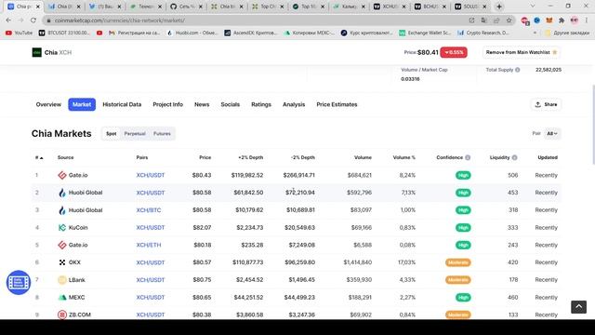Click the MEXC logo in row 8
This screenshot has width=595, height=335.
pos(62,298)
